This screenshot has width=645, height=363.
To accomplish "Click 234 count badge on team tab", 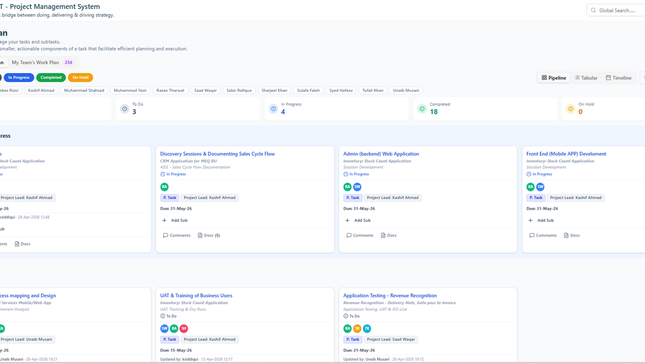I will (x=69, y=63).
